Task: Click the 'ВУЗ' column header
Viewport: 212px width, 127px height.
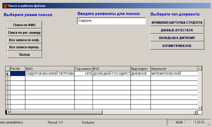Action: (x=112, y=69)
